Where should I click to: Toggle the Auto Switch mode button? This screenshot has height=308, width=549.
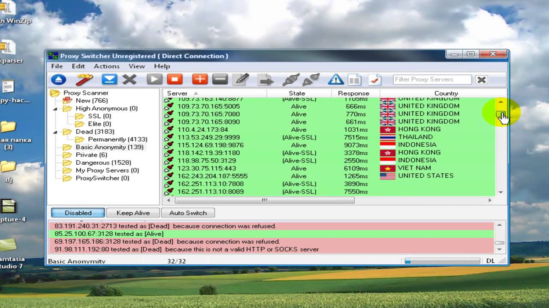coord(188,213)
